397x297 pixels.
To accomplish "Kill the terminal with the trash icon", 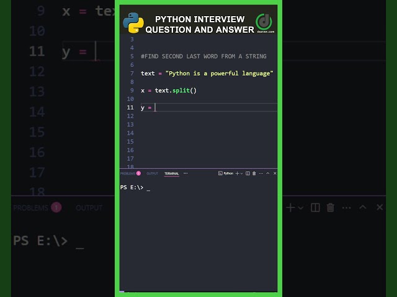I will coord(254,173).
